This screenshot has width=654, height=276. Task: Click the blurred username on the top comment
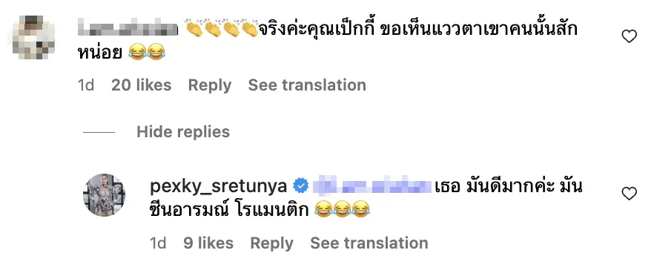[128, 30]
